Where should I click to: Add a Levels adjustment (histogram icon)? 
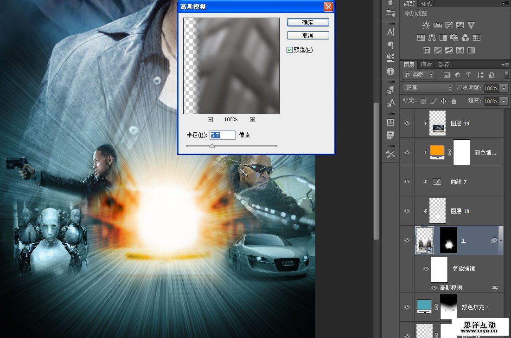(x=437, y=25)
